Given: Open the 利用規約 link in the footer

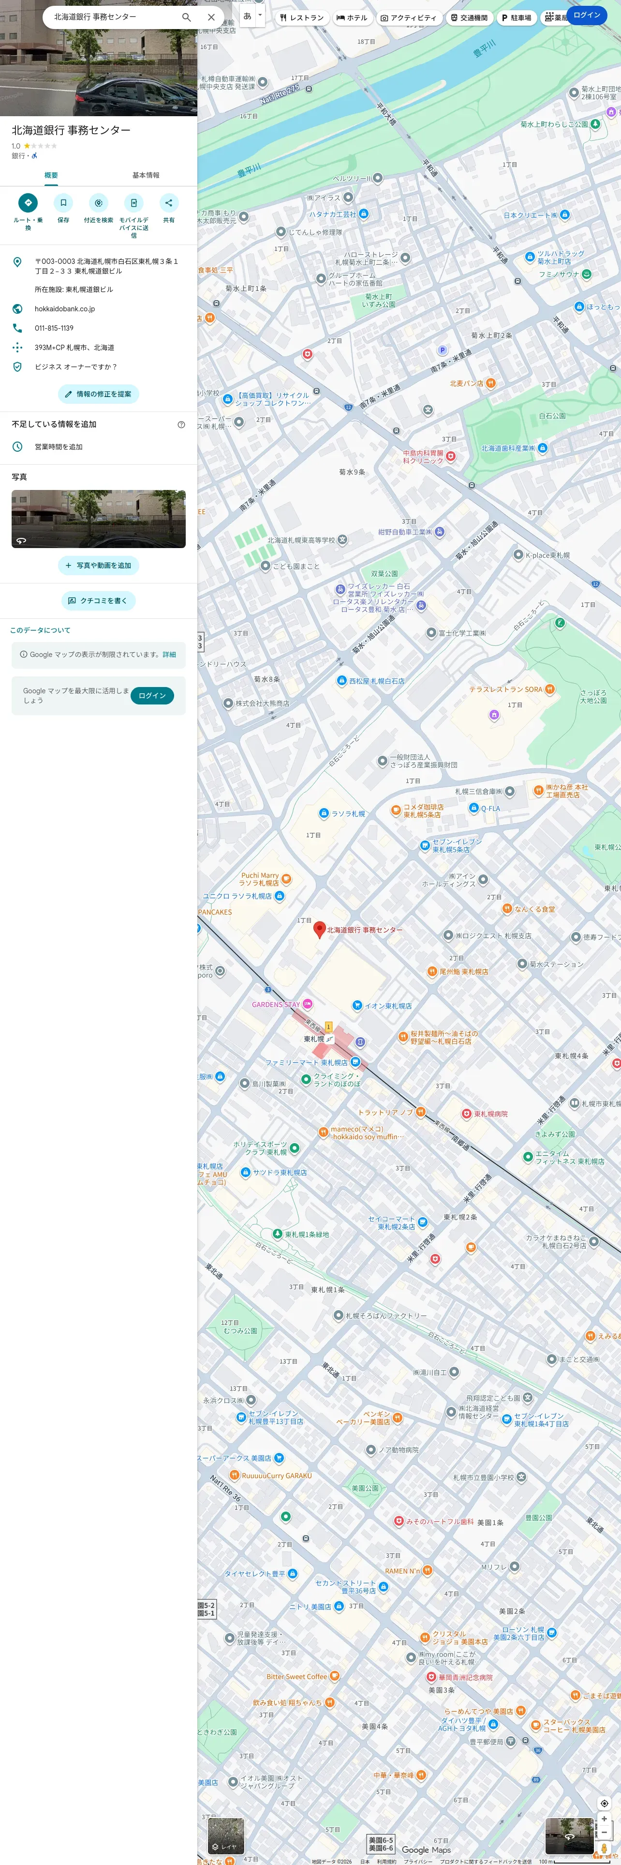Looking at the screenshot, I should [x=387, y=1862].
